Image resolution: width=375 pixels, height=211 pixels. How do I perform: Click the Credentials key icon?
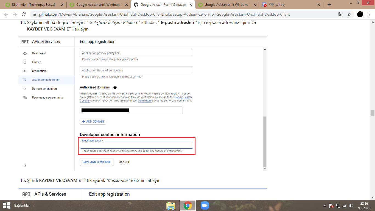(x=25, y=71)
